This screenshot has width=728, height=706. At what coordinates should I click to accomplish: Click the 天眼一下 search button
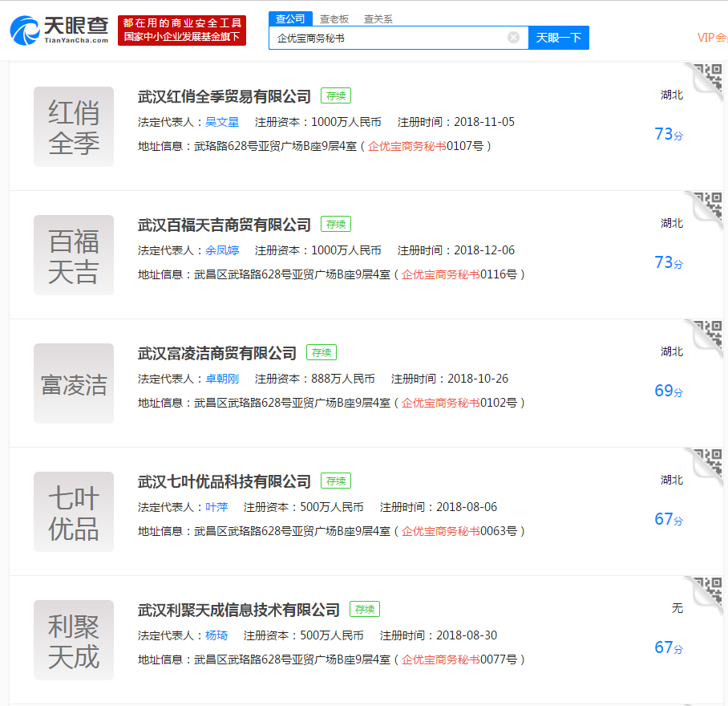558,38
